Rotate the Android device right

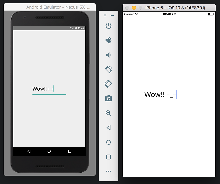[108, 84]
